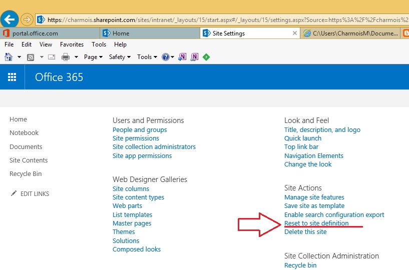409x270 pixels.
Task: Click the OneNote Linked Notes icon
Action: point(194,57)
